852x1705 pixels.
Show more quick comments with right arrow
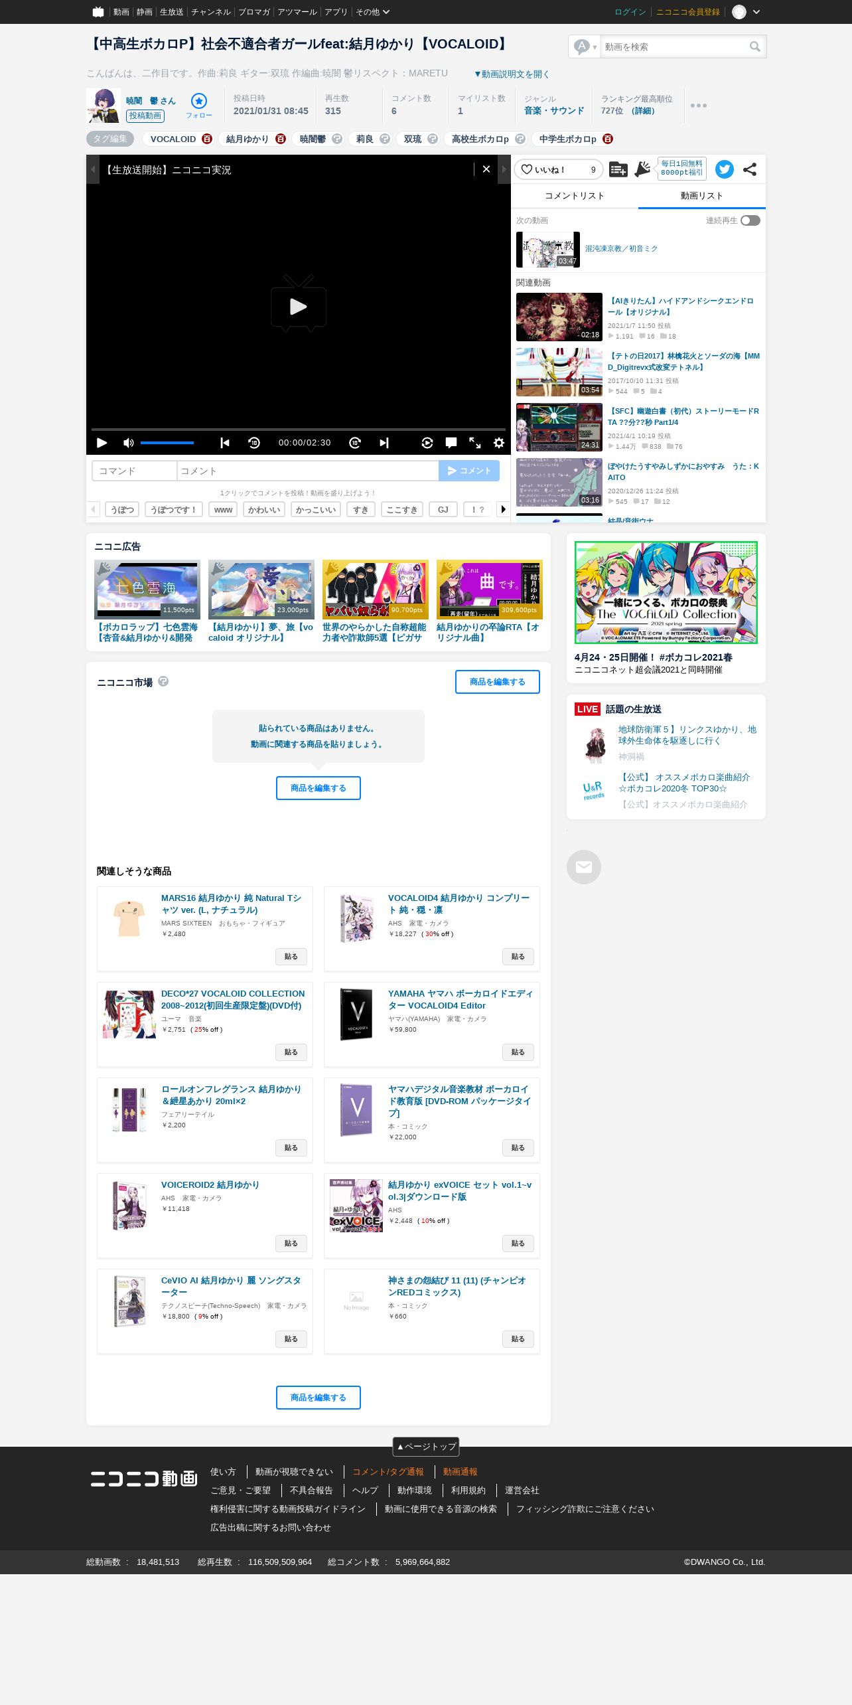click(503, 509)
